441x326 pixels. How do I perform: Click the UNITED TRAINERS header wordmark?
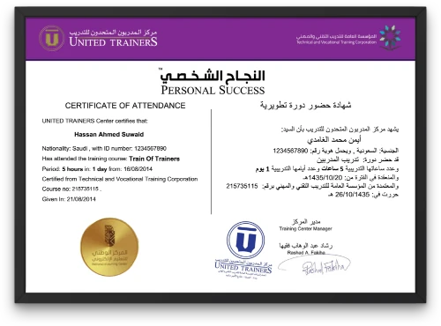[113, 41]
